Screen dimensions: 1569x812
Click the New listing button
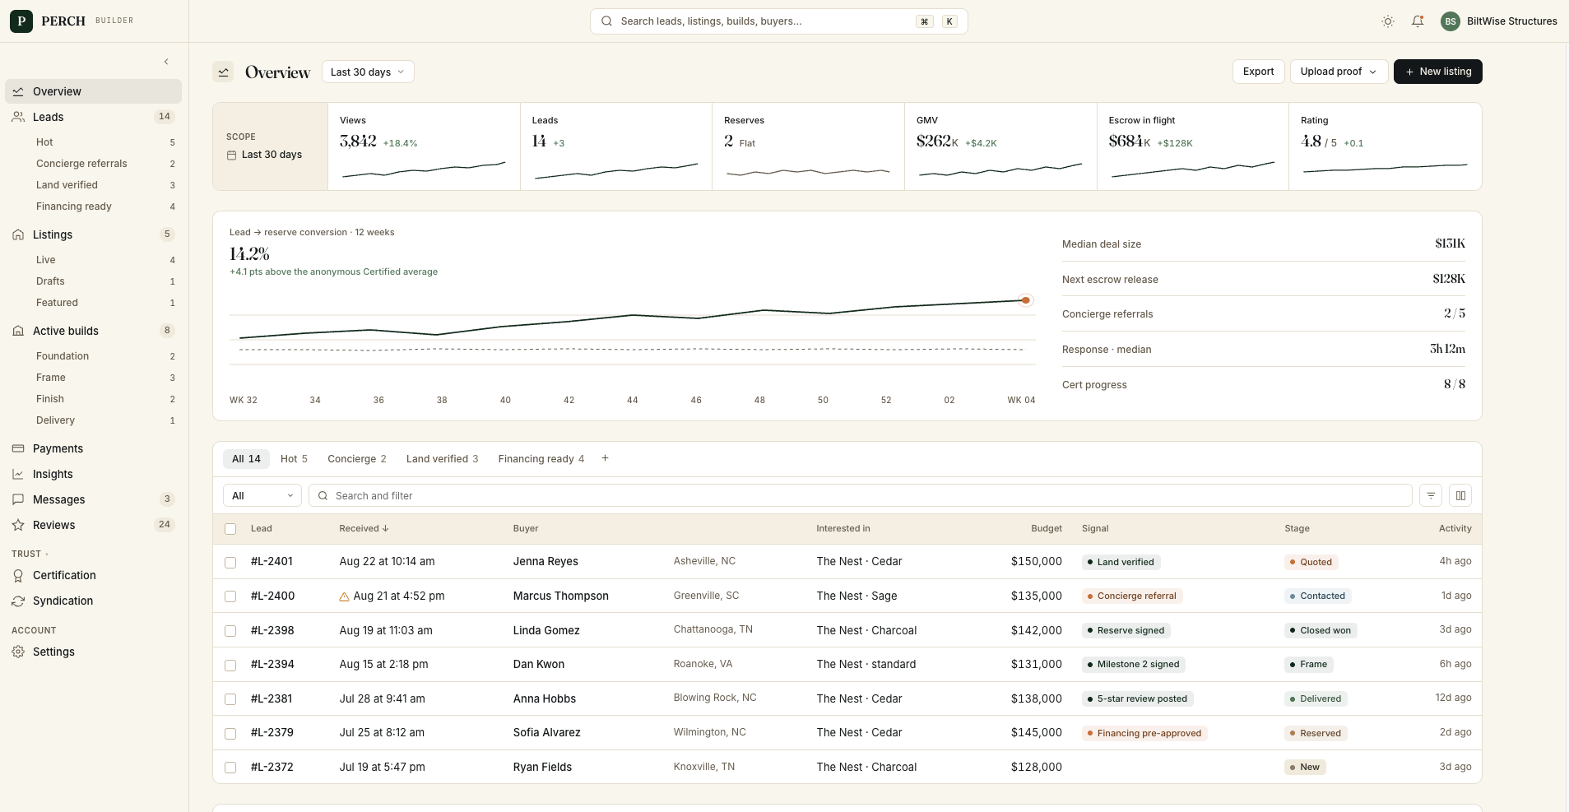[x=1437, y=72]
